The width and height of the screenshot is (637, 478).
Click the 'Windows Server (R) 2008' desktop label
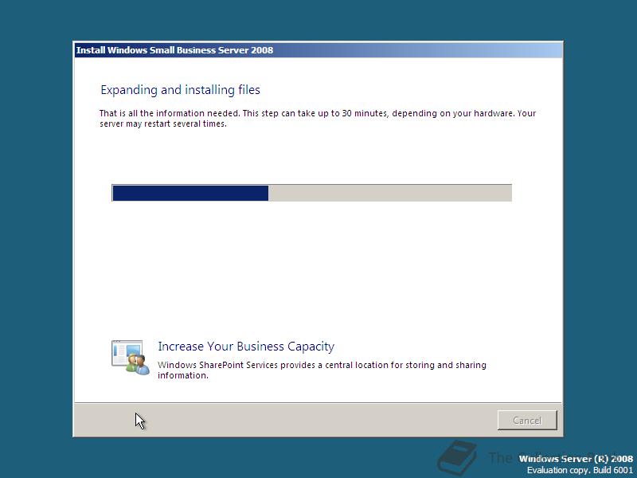tap(576, 459)
